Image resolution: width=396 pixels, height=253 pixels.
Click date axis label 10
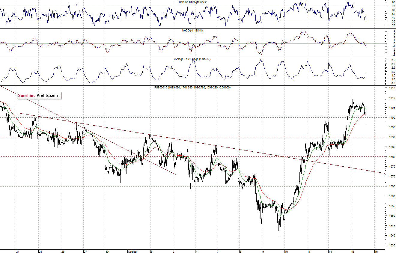(x=286, y=252)
